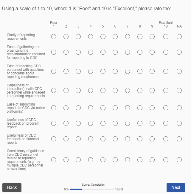Select 10 for Clarity of reporting requirements
The height and width of the screenshot is (194, 191).
tap(166, 37)
